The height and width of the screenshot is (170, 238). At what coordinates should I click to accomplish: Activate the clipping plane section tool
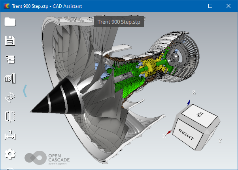click(x=10, y=116)
